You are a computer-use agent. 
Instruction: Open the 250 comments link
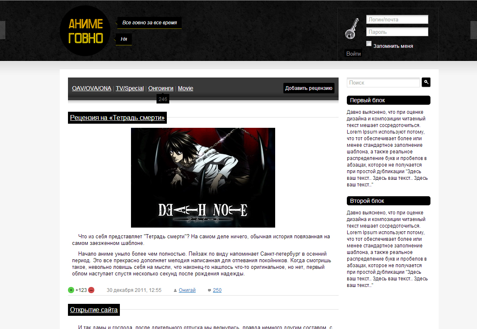tap(217, 290)
